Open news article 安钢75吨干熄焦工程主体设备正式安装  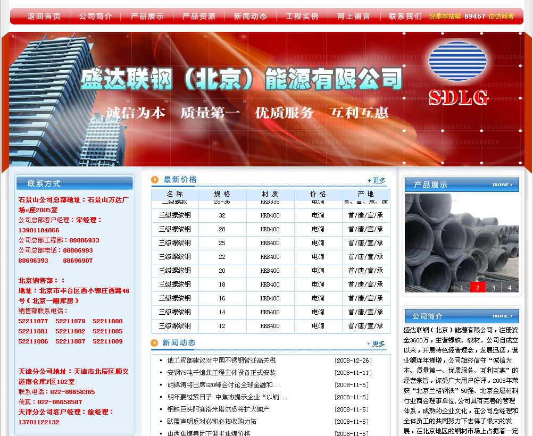tap(221, 373)
